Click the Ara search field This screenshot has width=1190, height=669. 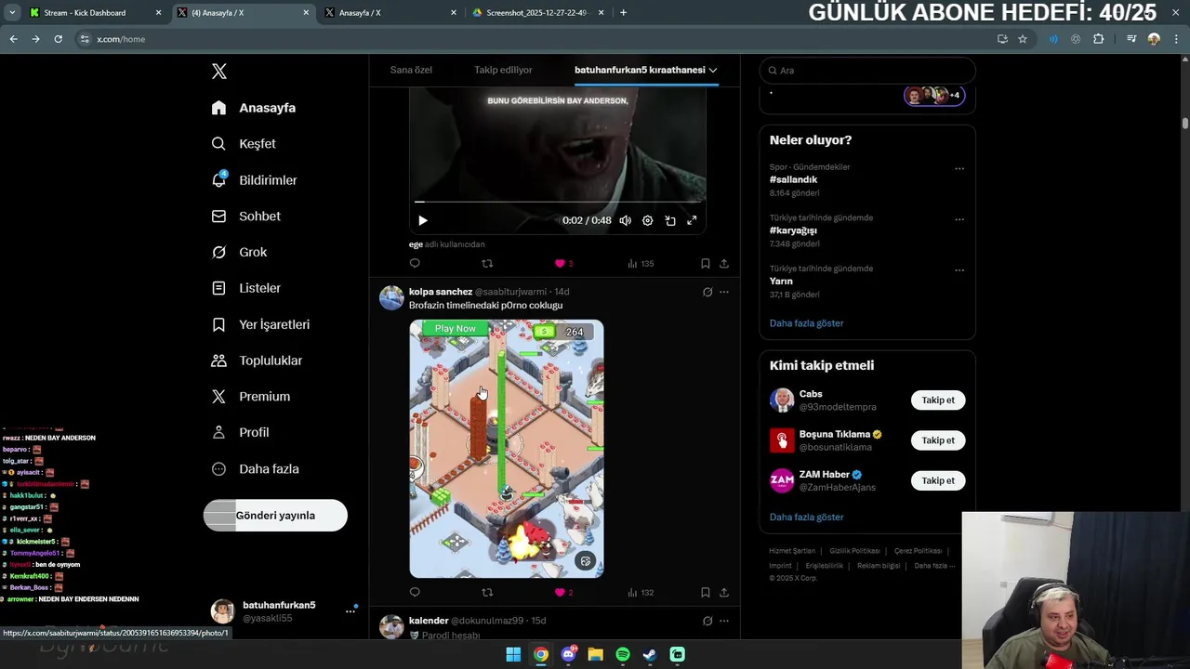(x=867, y=71)
